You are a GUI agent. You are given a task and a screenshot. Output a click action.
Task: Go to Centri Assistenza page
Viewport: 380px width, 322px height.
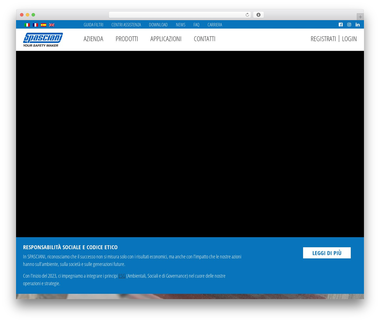tap(126, 25)
